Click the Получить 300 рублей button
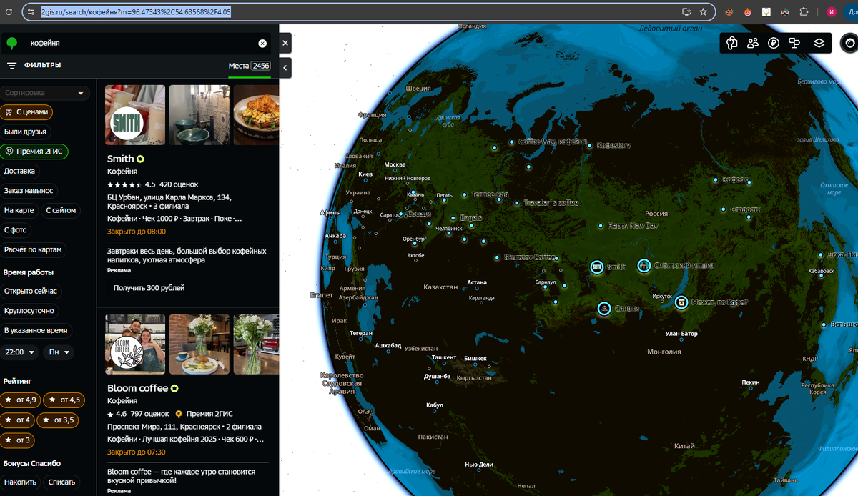Viewport: 858px width, 496px height. pos(149,287)
